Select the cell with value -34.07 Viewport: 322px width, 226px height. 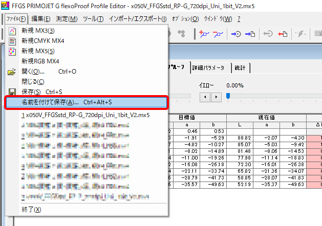point(293,171)
